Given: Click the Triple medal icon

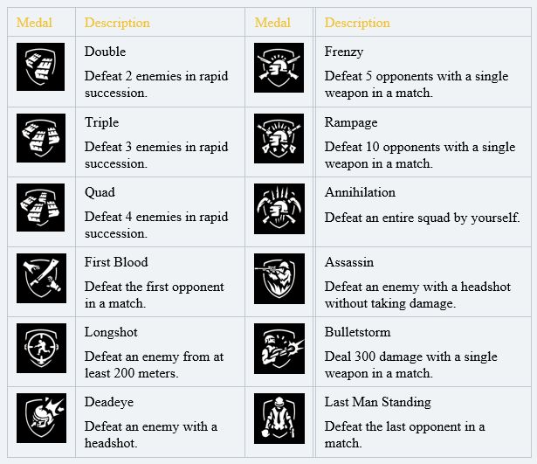Looking at the screenshot, I should [41, 138].
